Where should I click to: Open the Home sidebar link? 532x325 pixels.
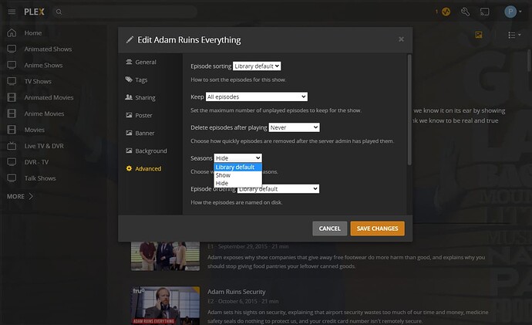coord(33,33)
